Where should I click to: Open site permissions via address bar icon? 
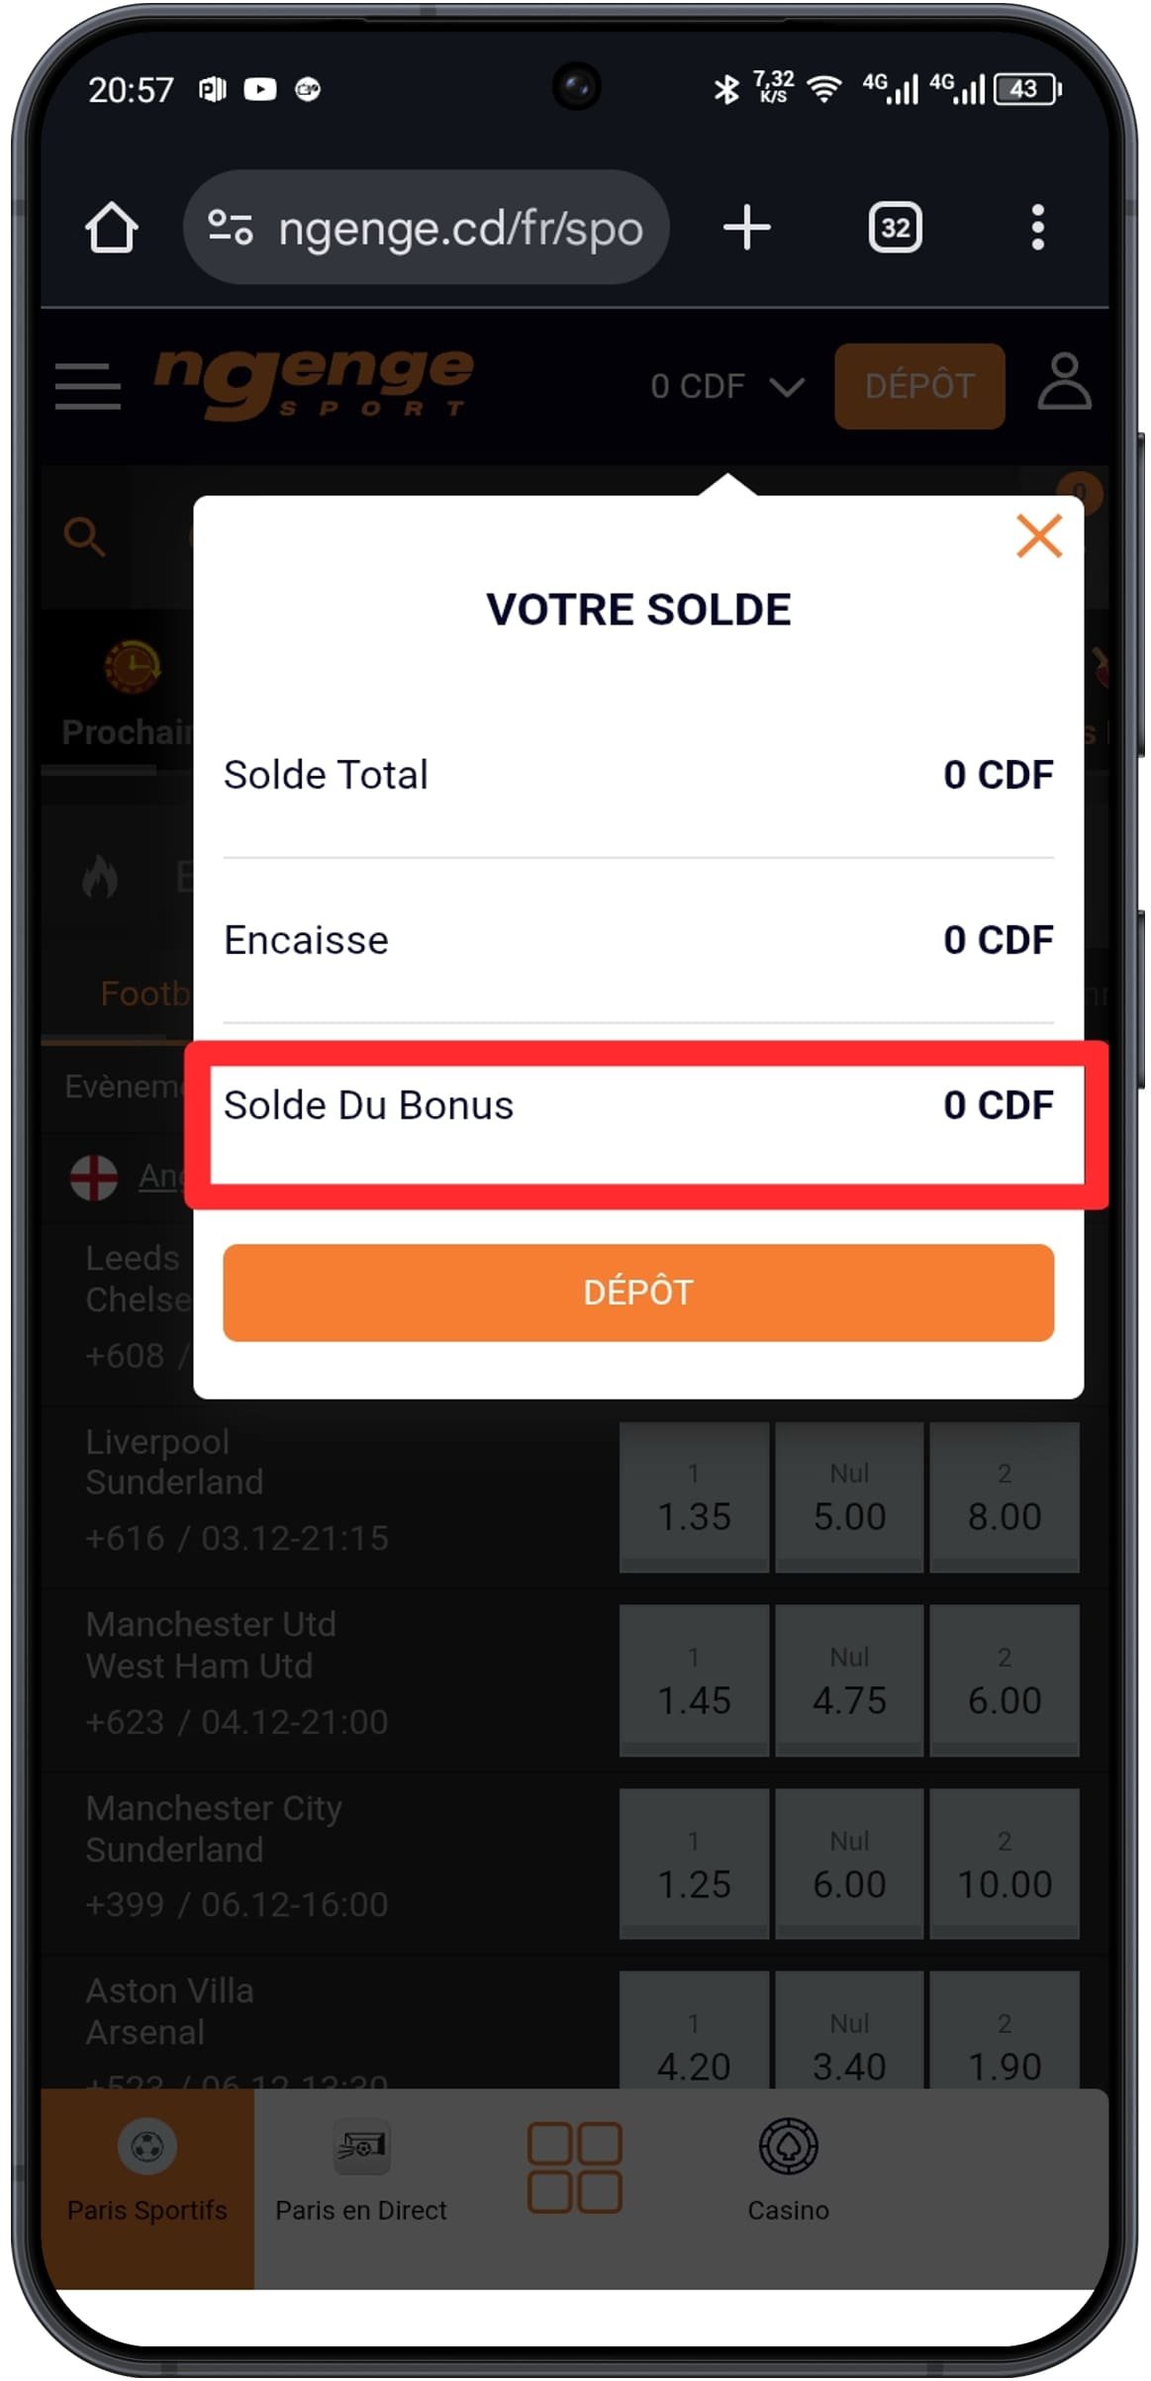tap(231, 227)
